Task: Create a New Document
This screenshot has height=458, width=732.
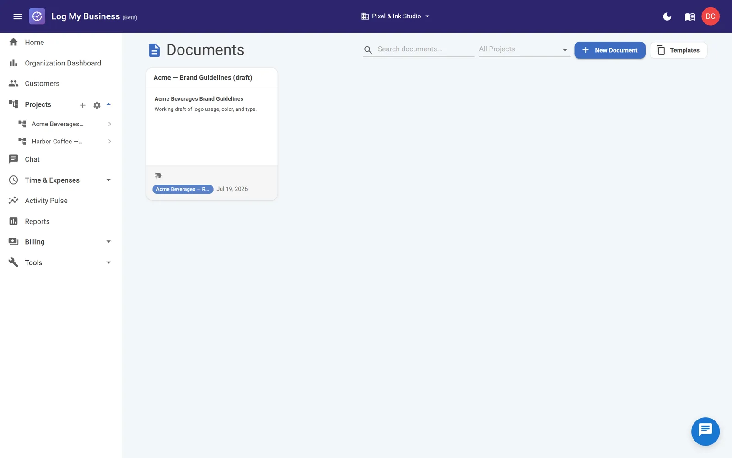Action: [x=610, y=50]
